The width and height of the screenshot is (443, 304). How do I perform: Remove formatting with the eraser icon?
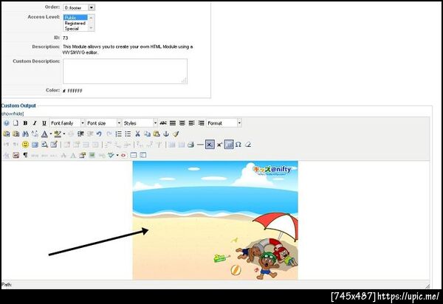click(248, 145)
